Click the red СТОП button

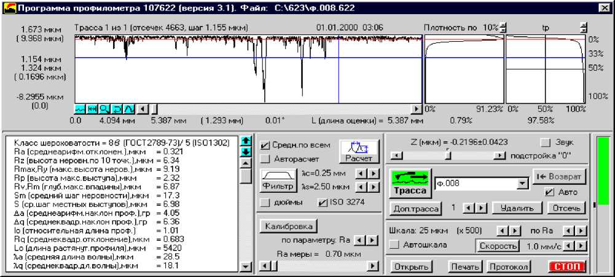point(567,267)
